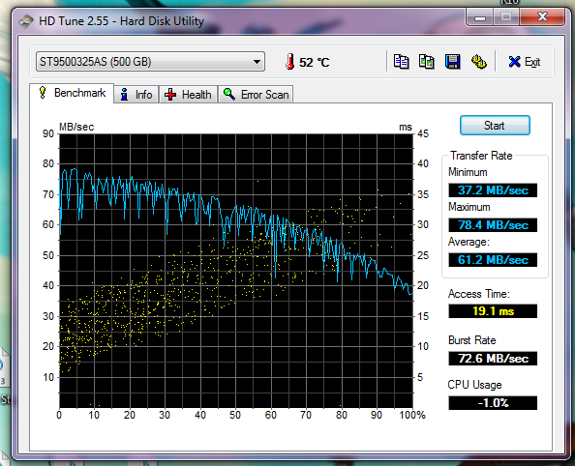Click the Exit button with the X icon
The height and width of the screenshot is (466, 575).
(x=525, y=62)
